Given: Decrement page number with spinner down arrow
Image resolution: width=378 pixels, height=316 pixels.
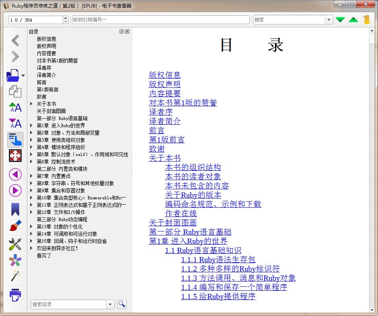Looking at the screenshot, I should (x=66, y=22).
